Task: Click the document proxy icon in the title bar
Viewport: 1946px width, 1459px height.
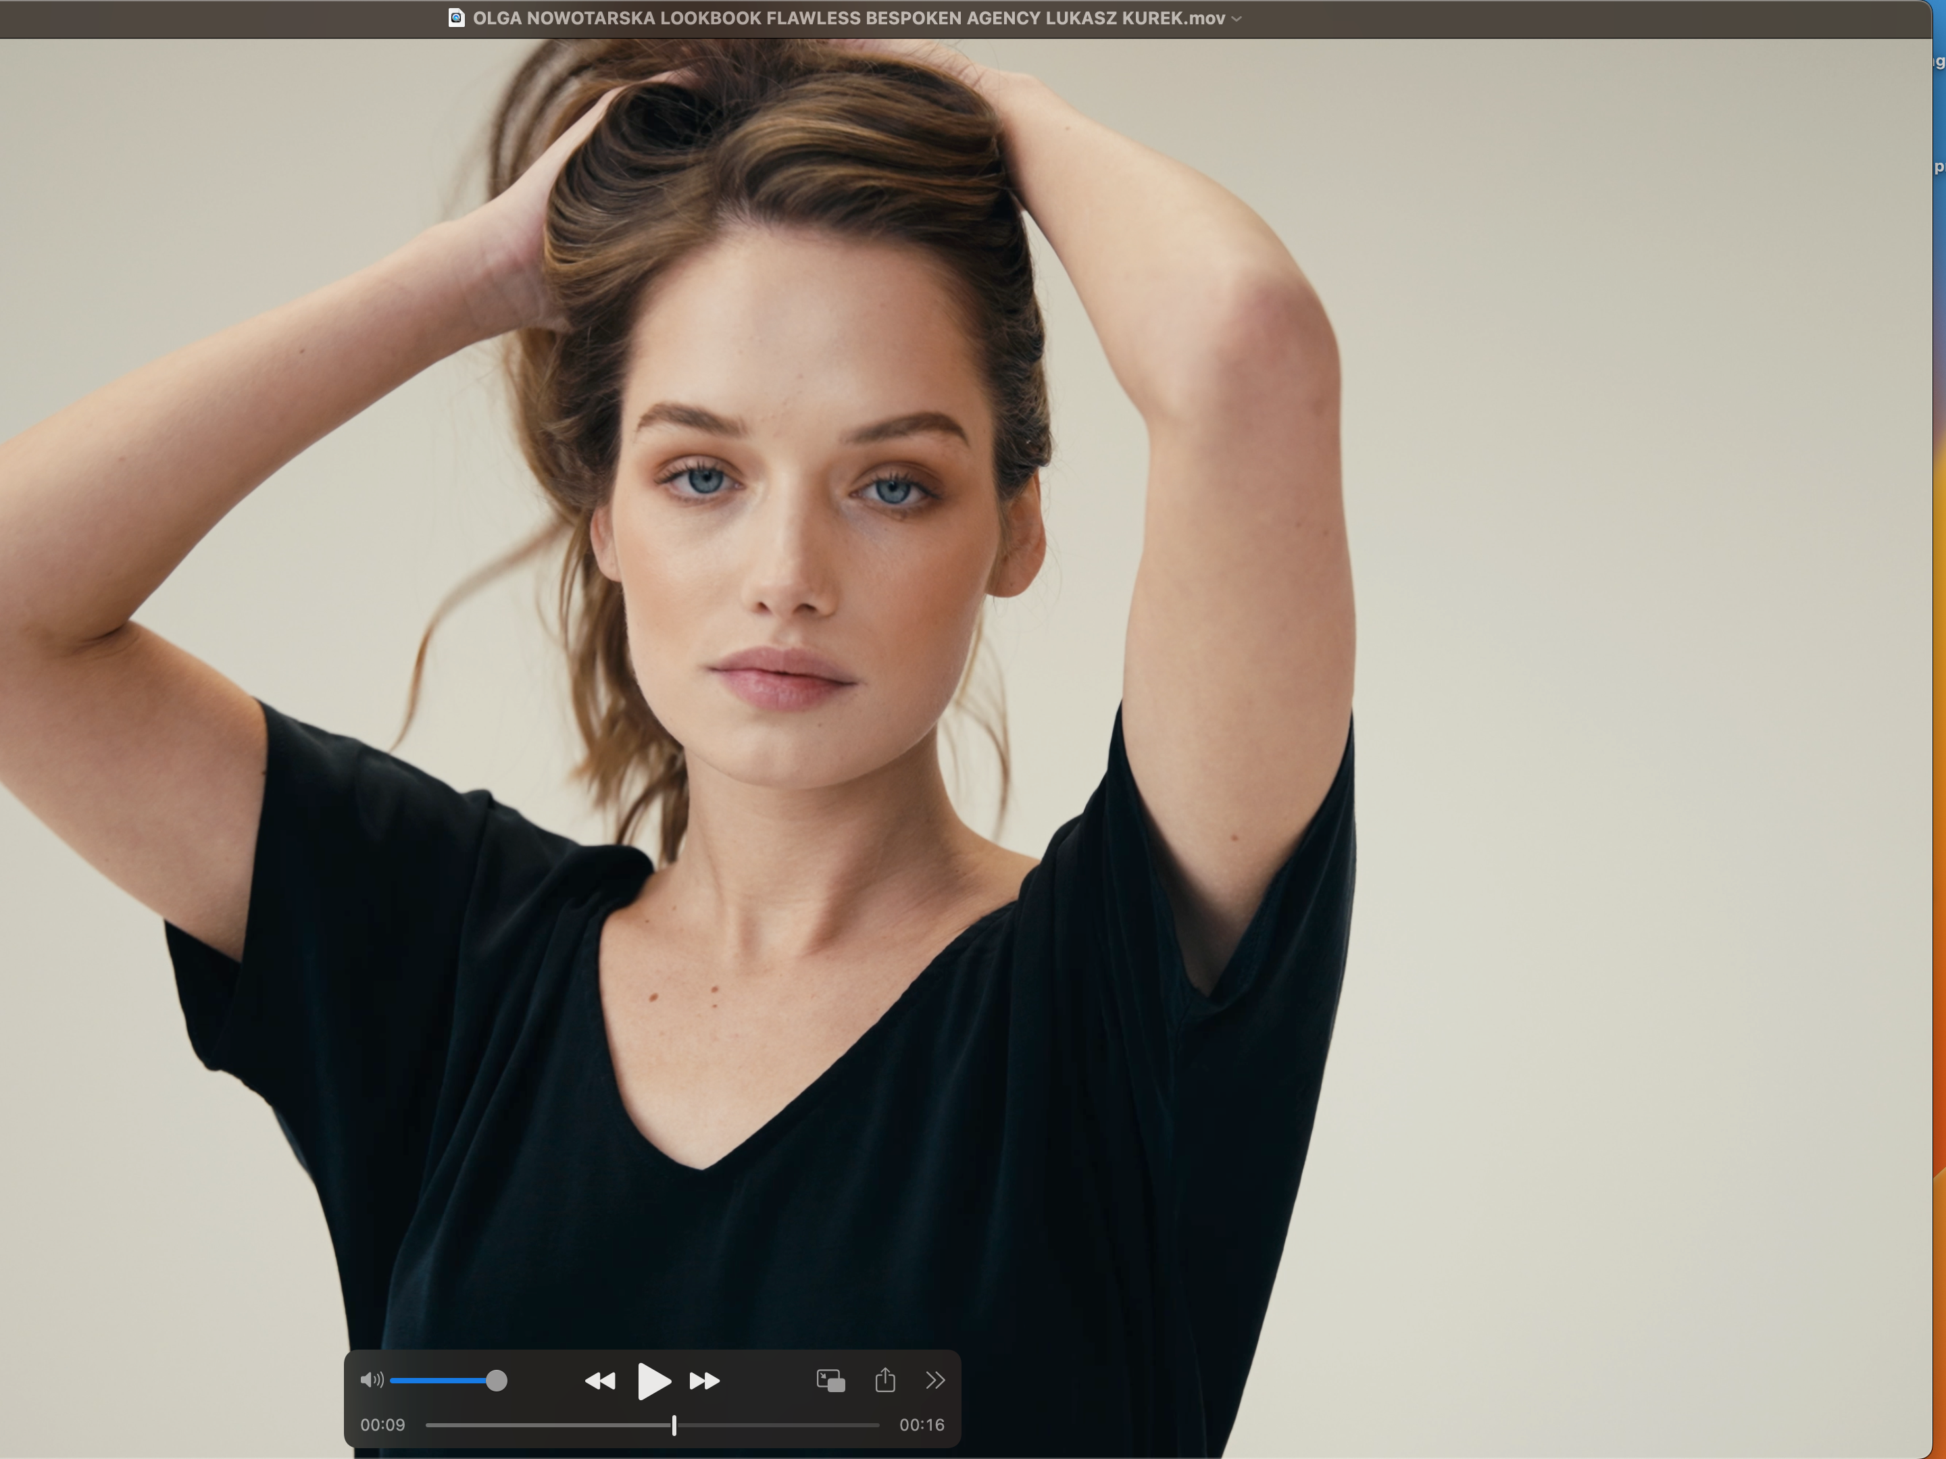Action: (x=457, y=18)
